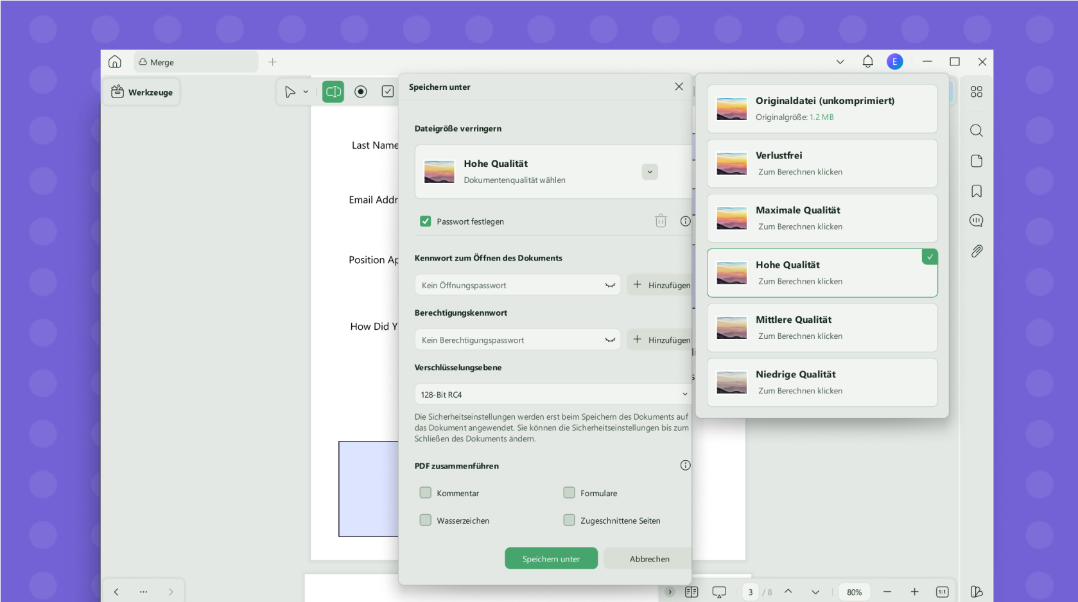Go to the previous page arrow
This screenshot has width=1078, height=602.
coord(788,592)
